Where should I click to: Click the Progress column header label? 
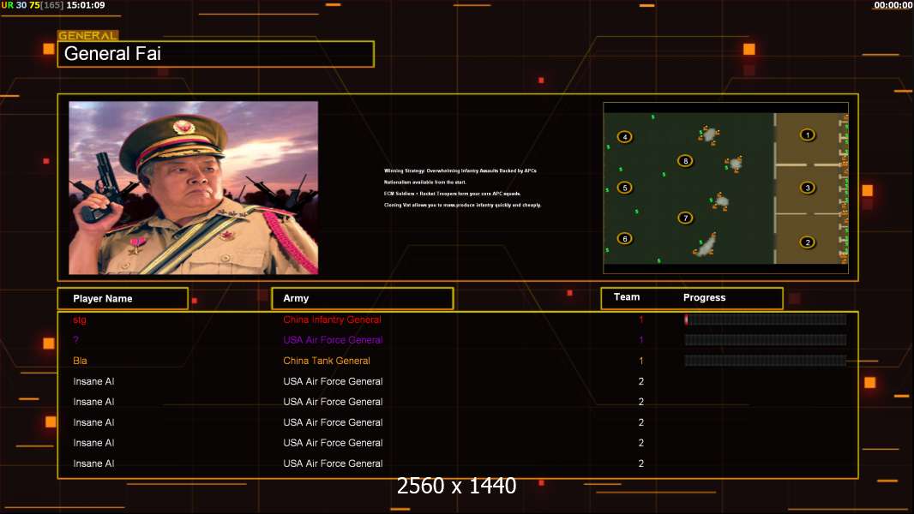coord(704,298)
